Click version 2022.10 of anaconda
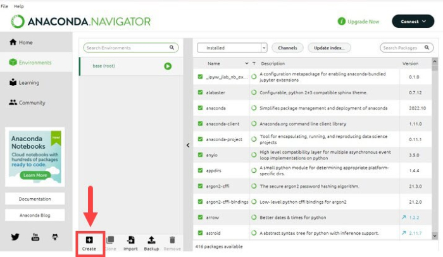Image resolution: width=443 pixels, height=257 pixels. [417, 108]
